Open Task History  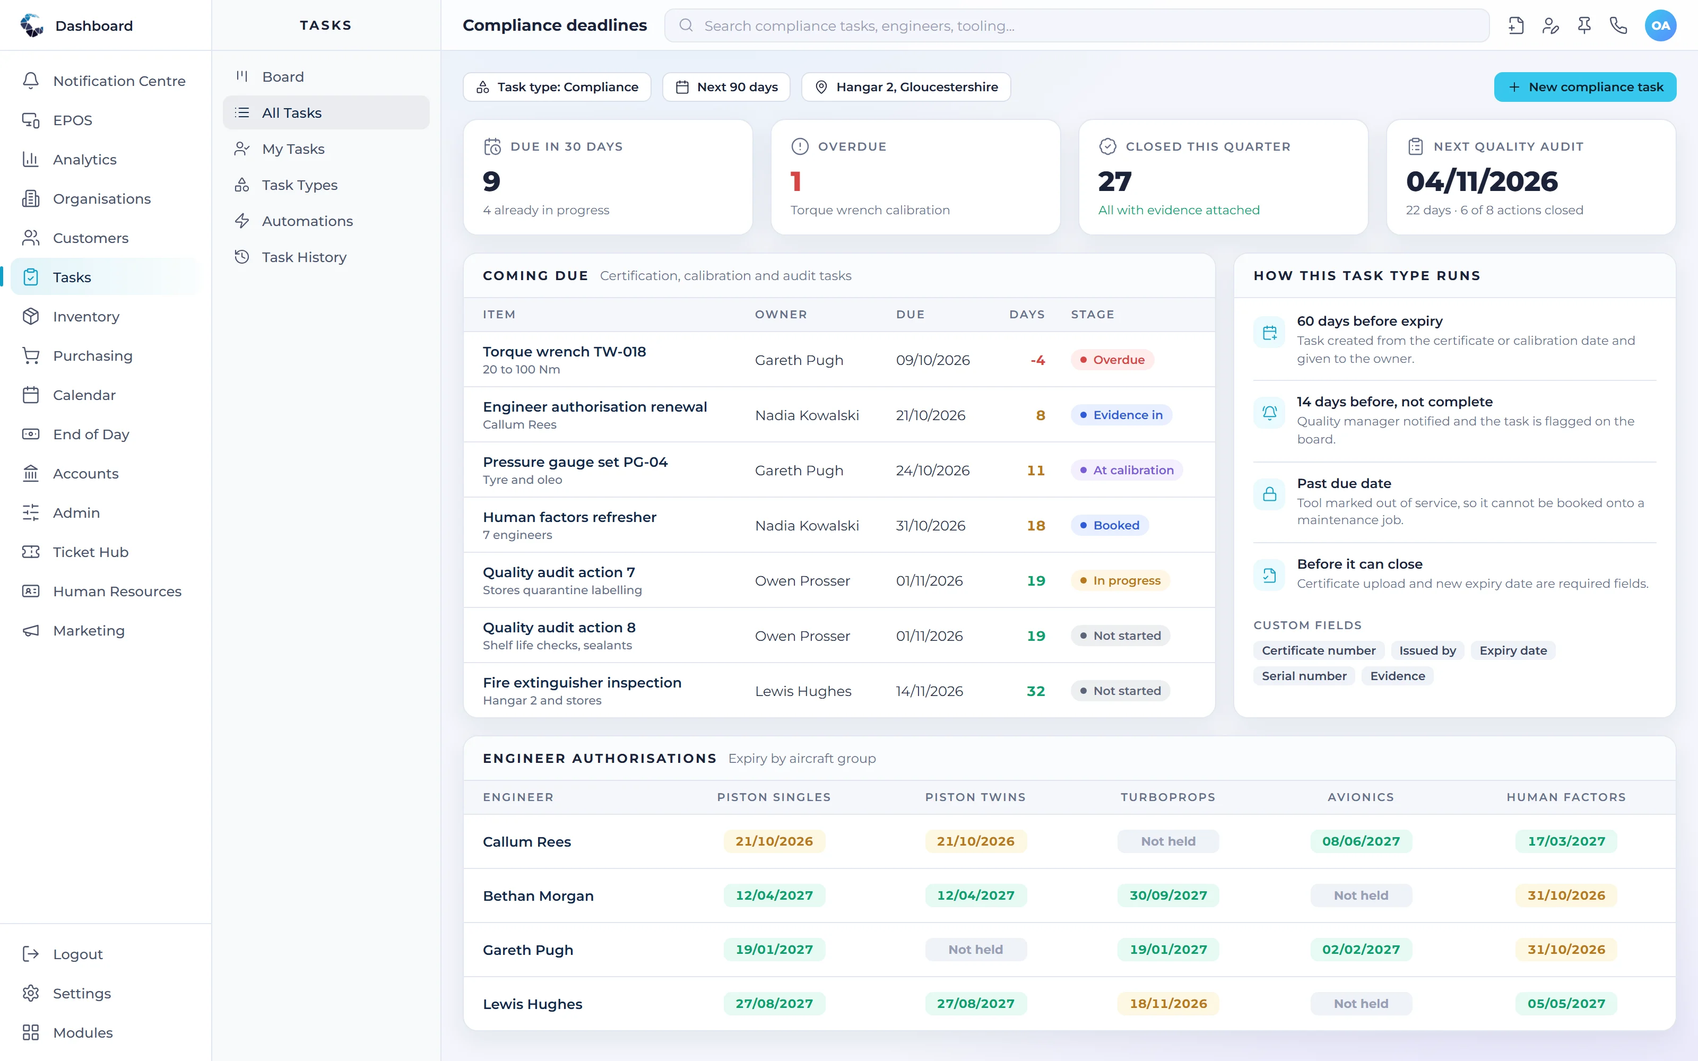[x=326, y=257]
